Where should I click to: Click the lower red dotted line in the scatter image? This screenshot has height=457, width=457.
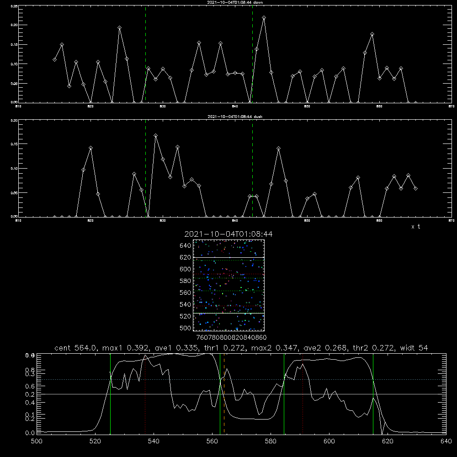click(229, 306)
